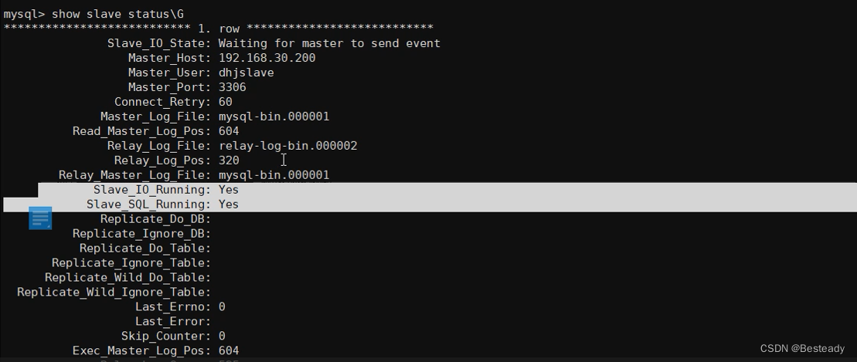Click the Relay_Log_Pos value 320
The image size is (857, 362).
229,161
